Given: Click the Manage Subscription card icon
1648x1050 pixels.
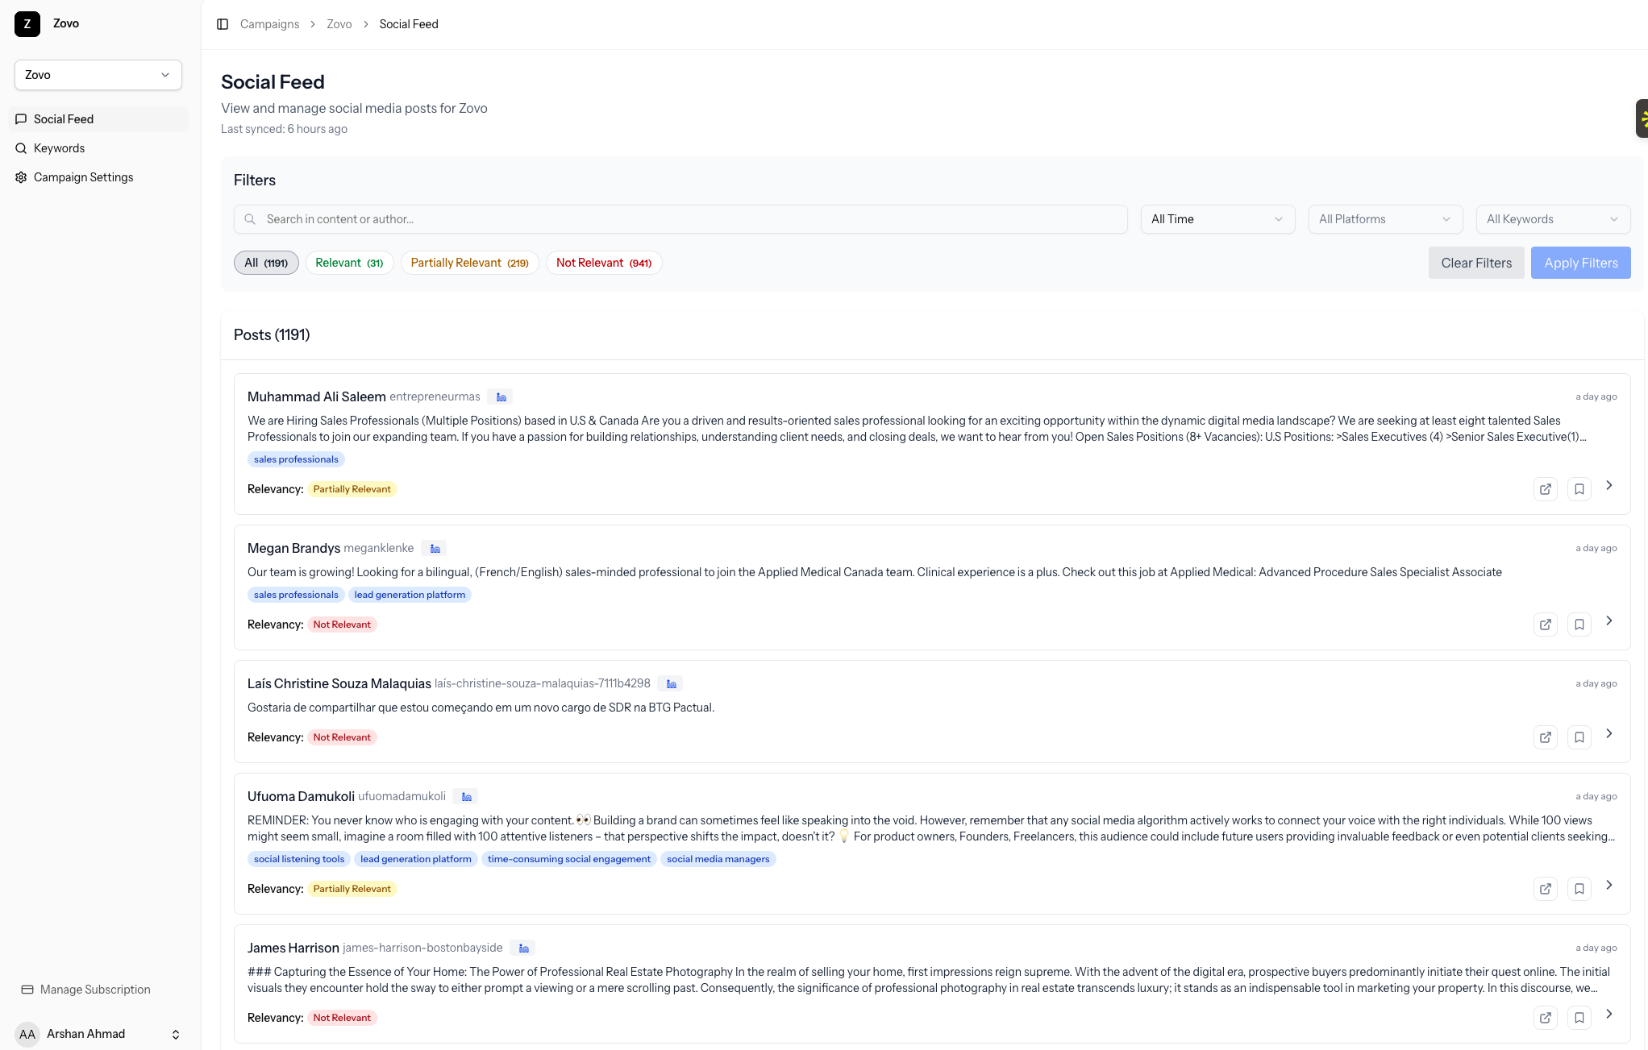Looking at the screenshot, I should 27,990.
